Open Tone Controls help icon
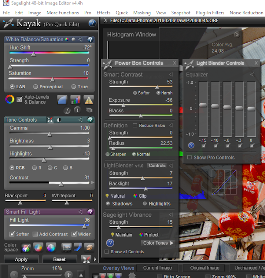This screenshot has height=278, width=265. point(90,120)
